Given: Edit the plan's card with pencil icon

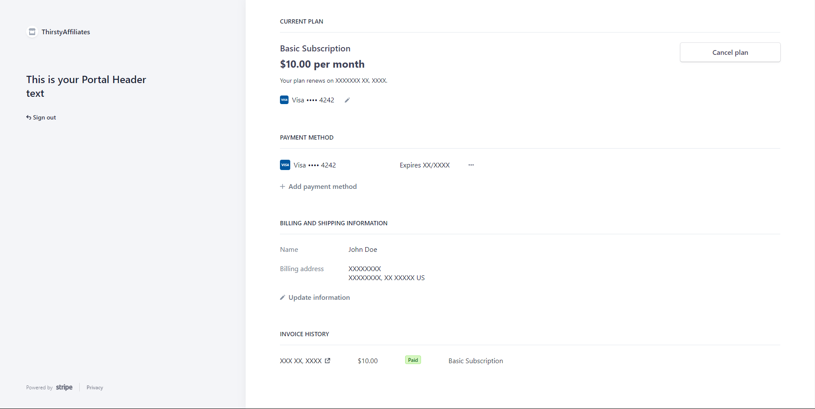Looking at the screenshot, I should [x=347, y=100].
